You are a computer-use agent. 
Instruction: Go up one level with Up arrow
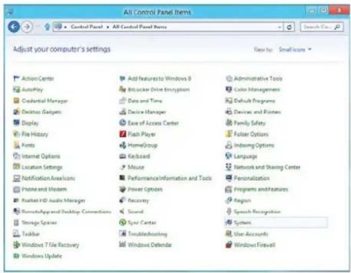tap(47, 27)
